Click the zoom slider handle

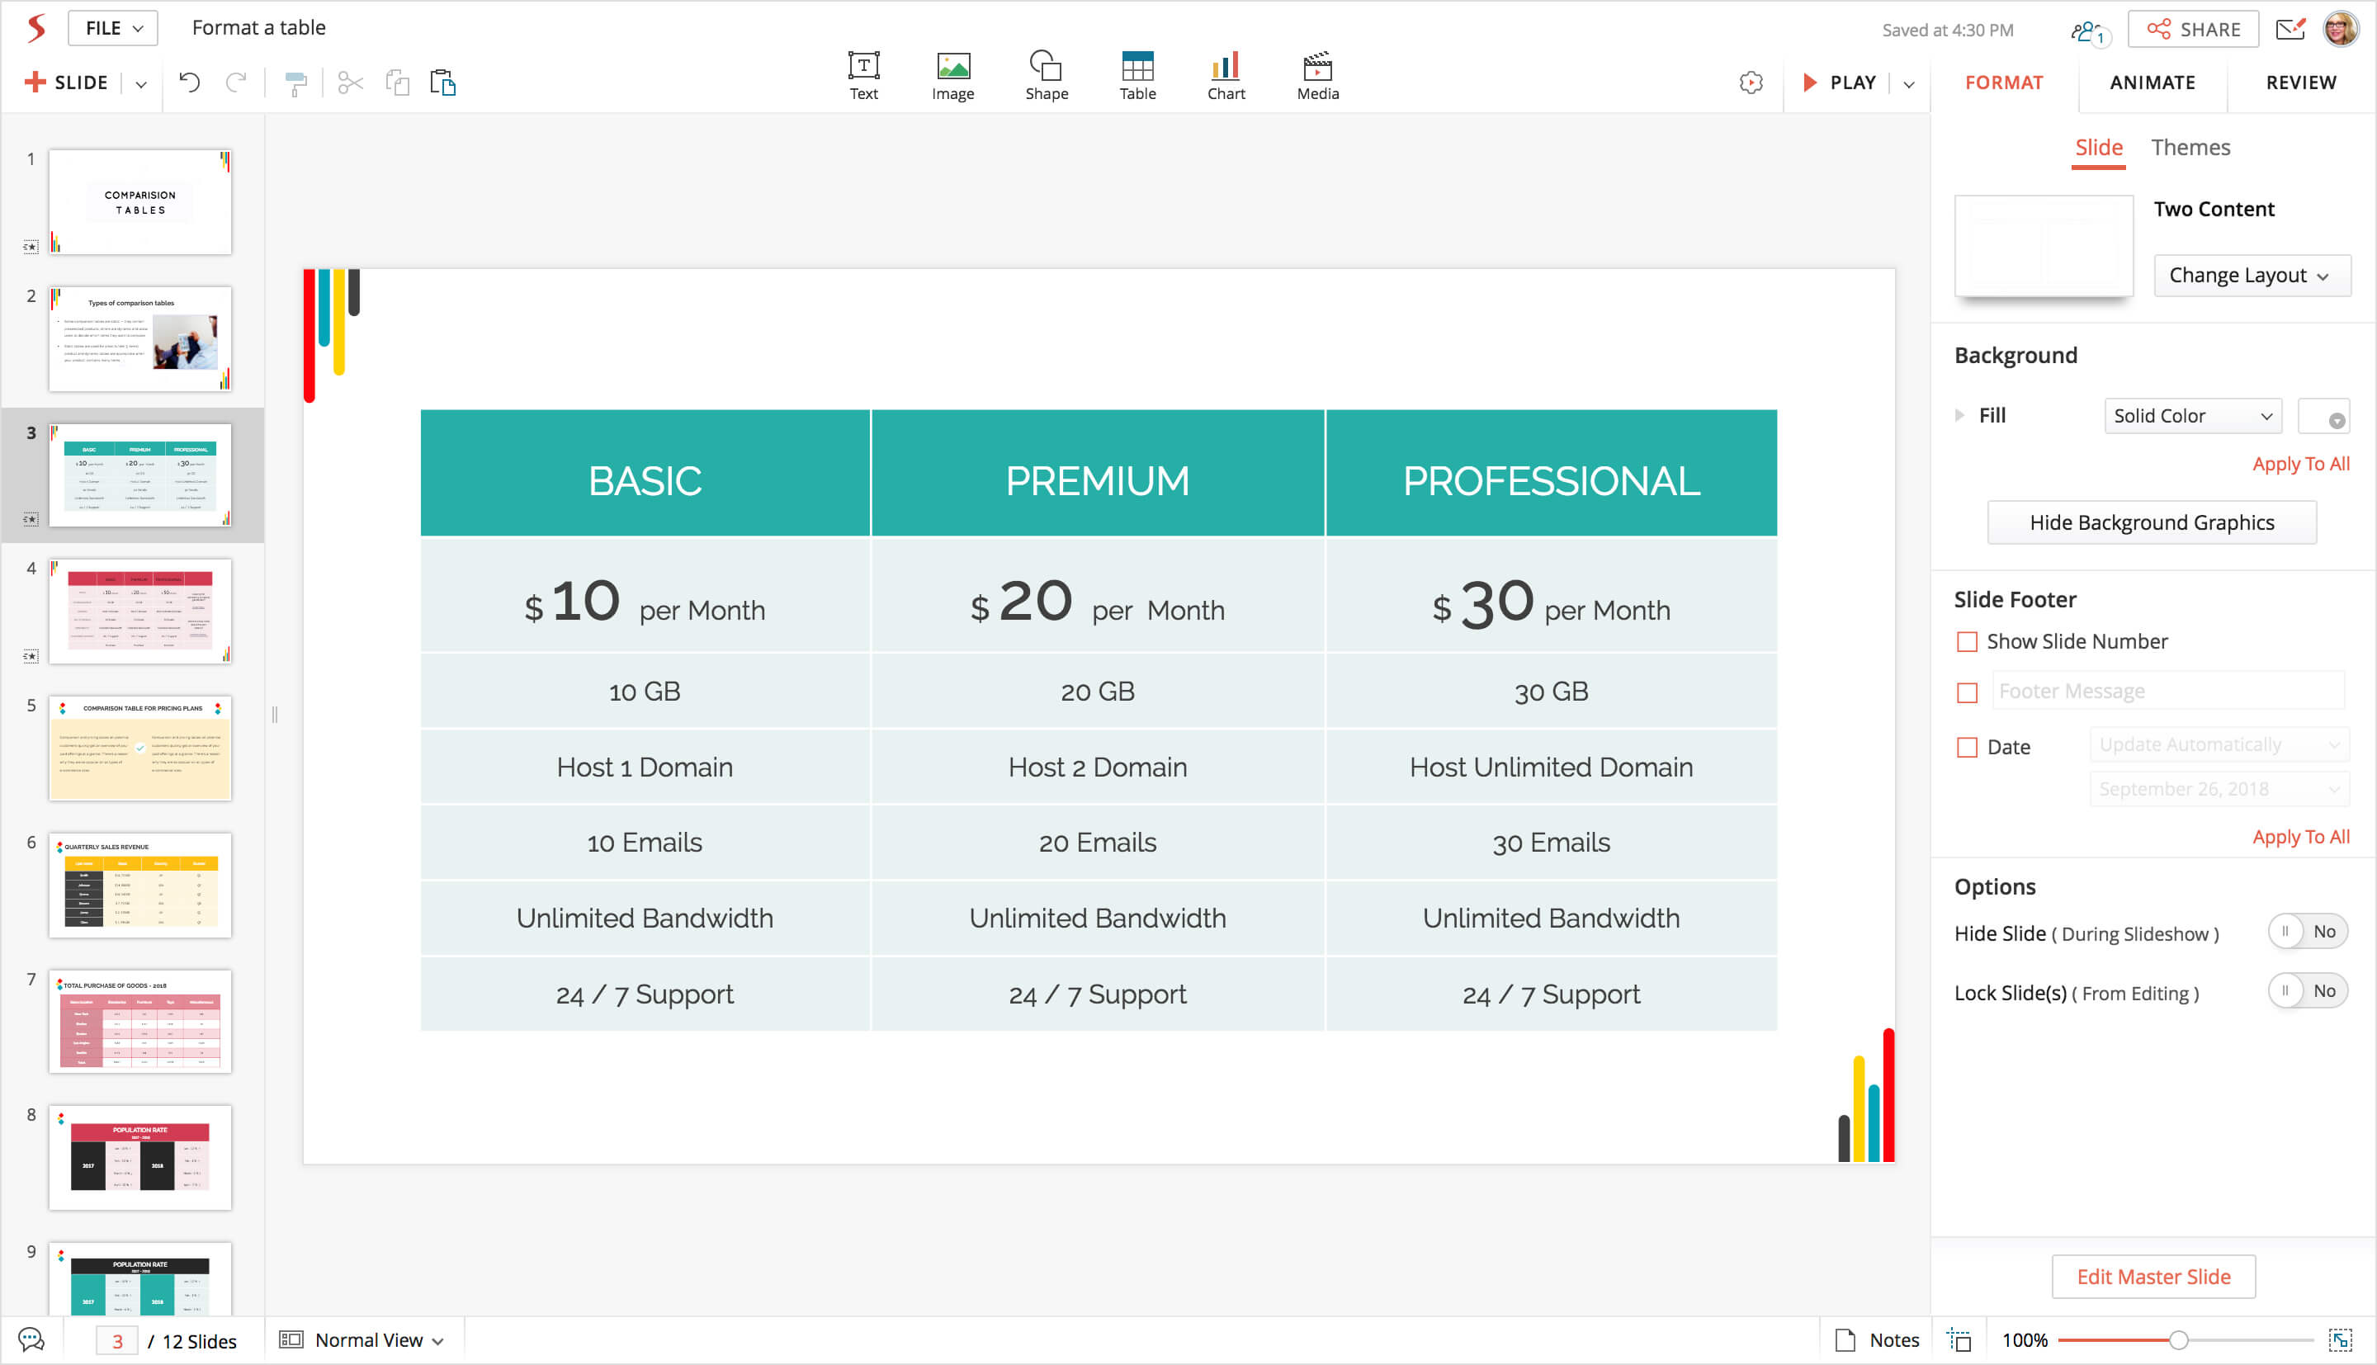pos(2177,1339)
